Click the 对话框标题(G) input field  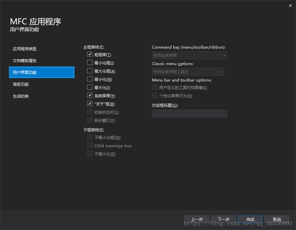coord(189,113)
